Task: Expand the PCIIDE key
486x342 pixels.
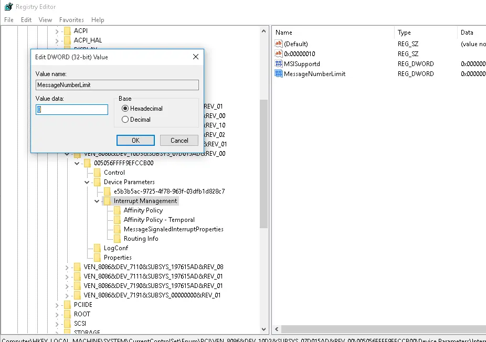Action: pyautogui.click(x=57, y=305)
